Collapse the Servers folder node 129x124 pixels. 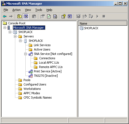click(x=15, y=37)
